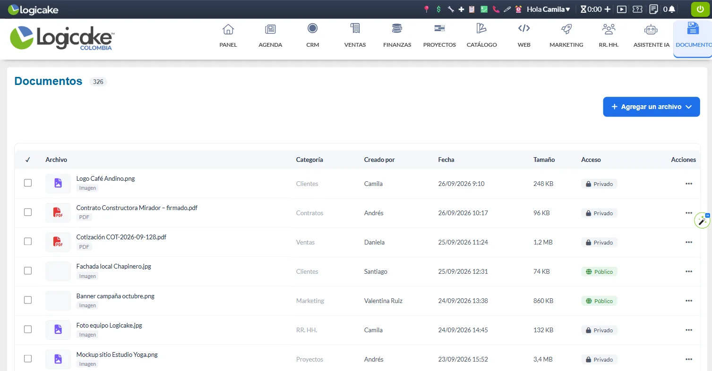Click the wrench tool icon
Viewport: 712px width, 371px height.
450,9
